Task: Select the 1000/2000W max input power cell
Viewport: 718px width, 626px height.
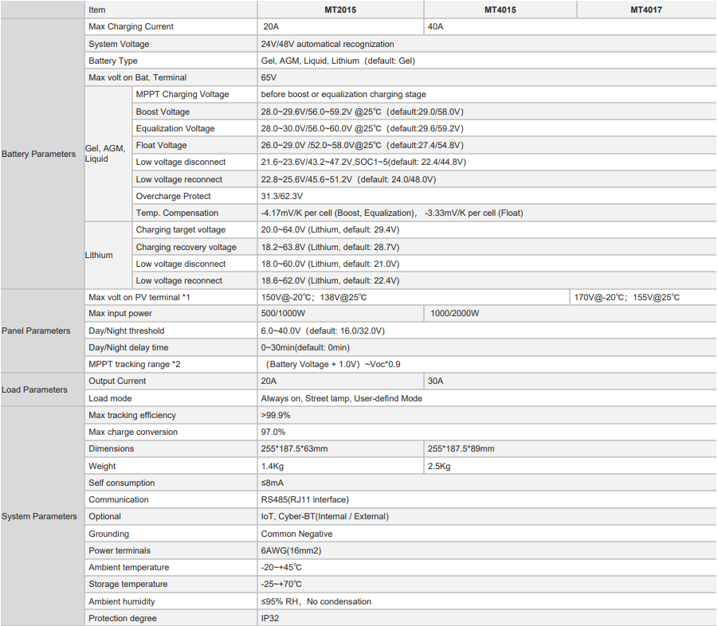Action: (x=571, y=314)
